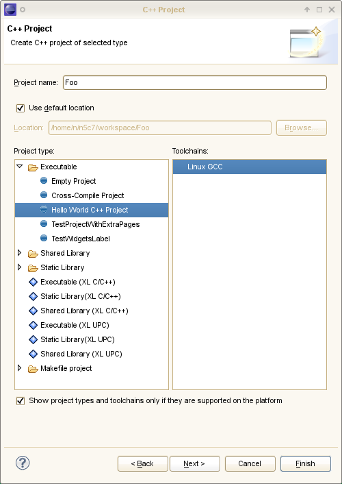The width and height of the screenshot is (342, 484).
Task: Click the Cross-Compile Project sphere icon
Action: (44, 195)
